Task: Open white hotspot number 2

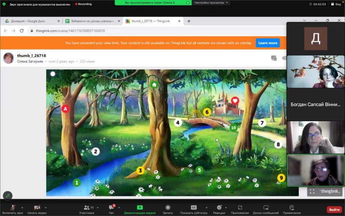Action: click(95, 152)
